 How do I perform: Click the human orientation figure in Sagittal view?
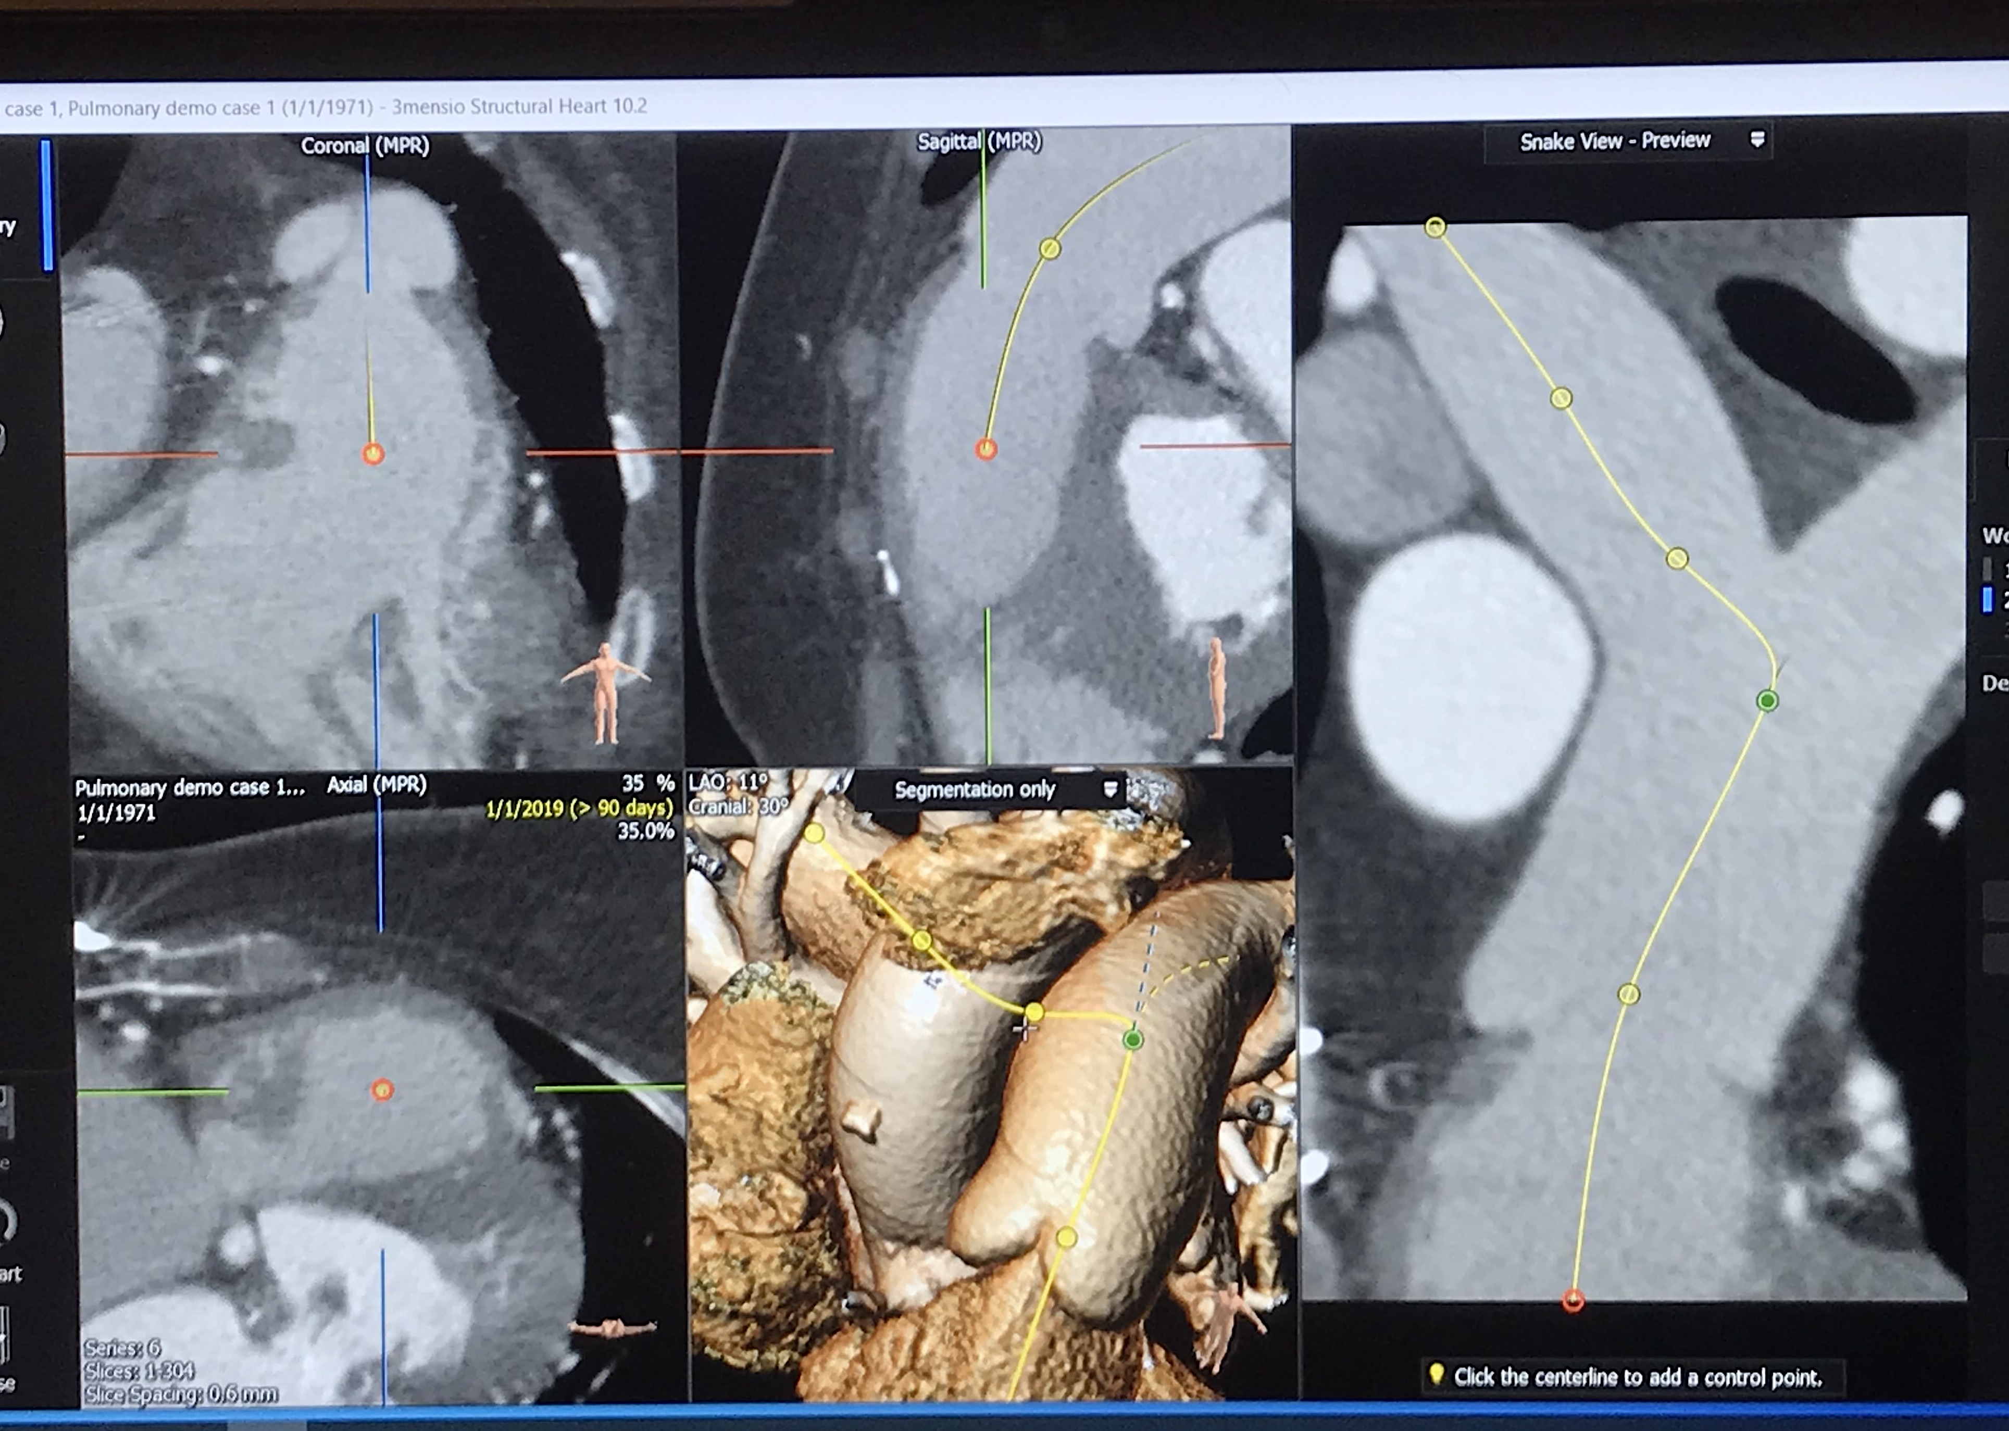(x=1217, y=687)
